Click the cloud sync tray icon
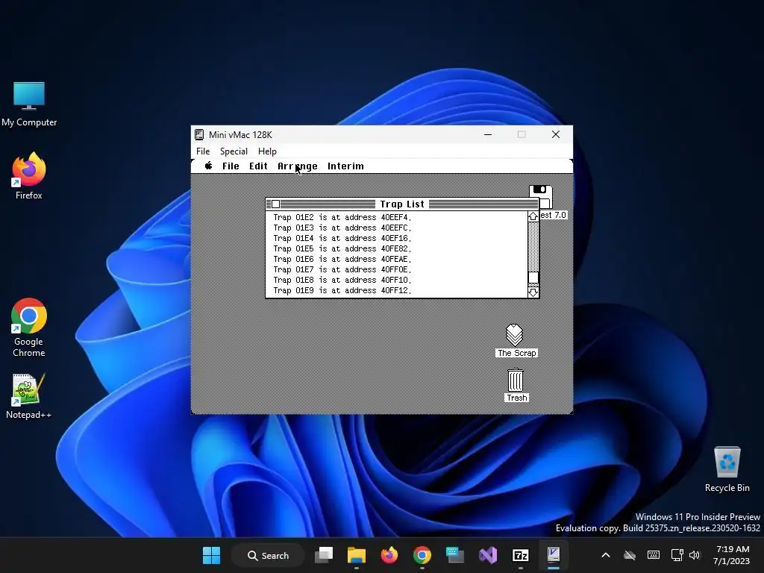This screenshot has height=573, width=764. pyautogui.click(x=630, y=555)
